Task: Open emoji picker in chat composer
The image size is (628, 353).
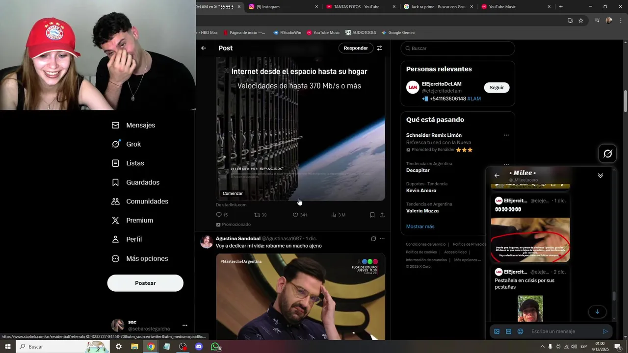Action: coord(520,331)
